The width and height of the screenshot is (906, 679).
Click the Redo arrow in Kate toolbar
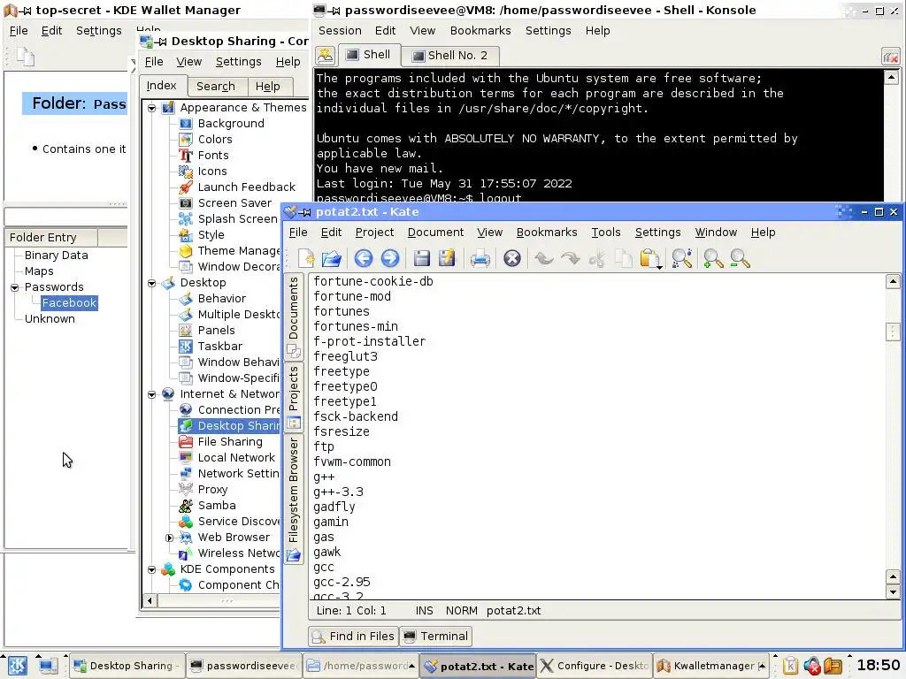point(571,259)
